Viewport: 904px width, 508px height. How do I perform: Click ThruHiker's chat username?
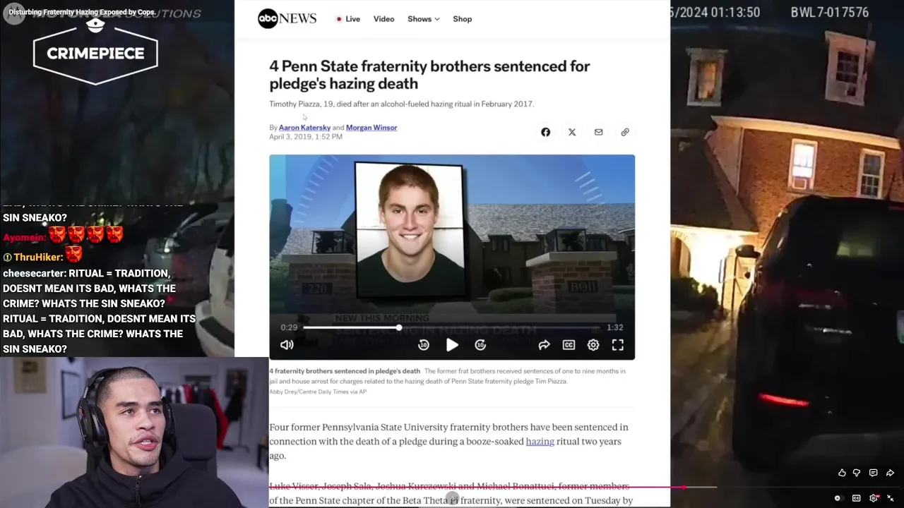38,258
